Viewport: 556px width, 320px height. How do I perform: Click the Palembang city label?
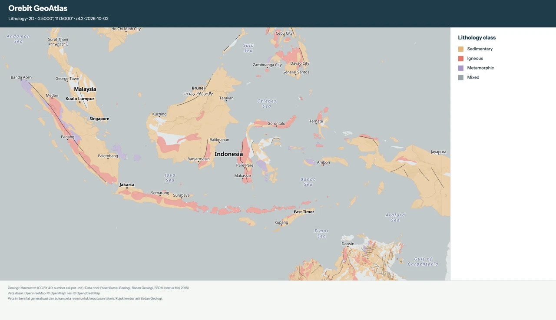(108, 156)
